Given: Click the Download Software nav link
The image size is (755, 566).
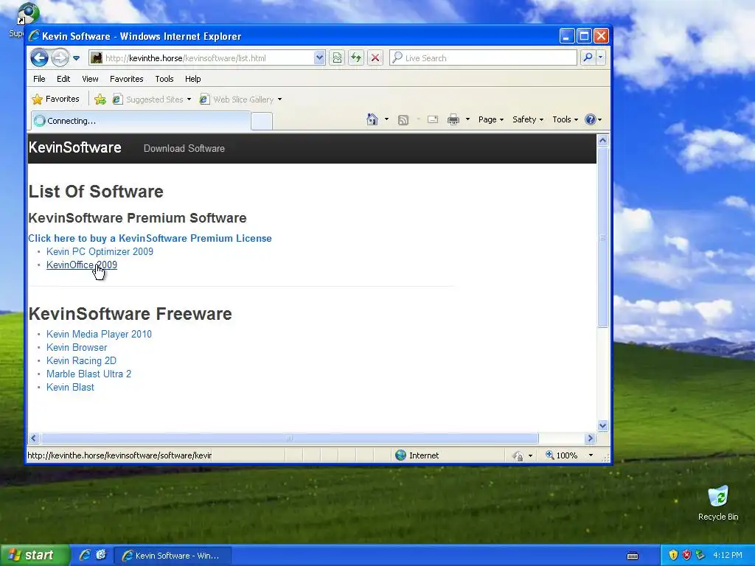Looking at the screenshot, I should (x=184, y=148).
